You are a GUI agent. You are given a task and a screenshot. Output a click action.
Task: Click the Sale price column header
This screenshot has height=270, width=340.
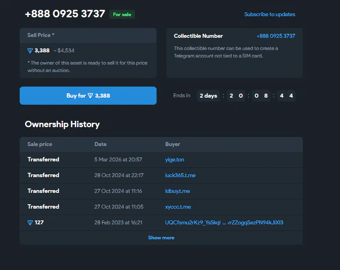[x=40, y=144]
